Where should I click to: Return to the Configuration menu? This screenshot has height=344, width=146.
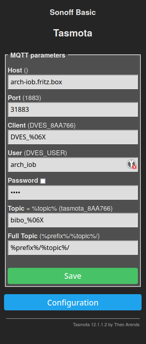(x=73, y=302)
